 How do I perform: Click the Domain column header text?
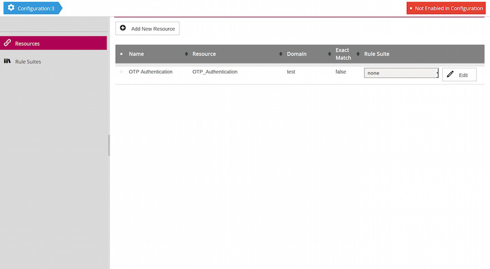296,54
